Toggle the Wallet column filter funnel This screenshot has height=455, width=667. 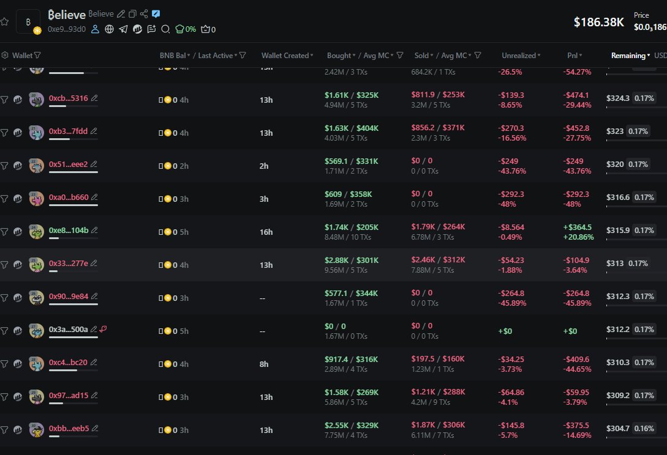[38, 56]
